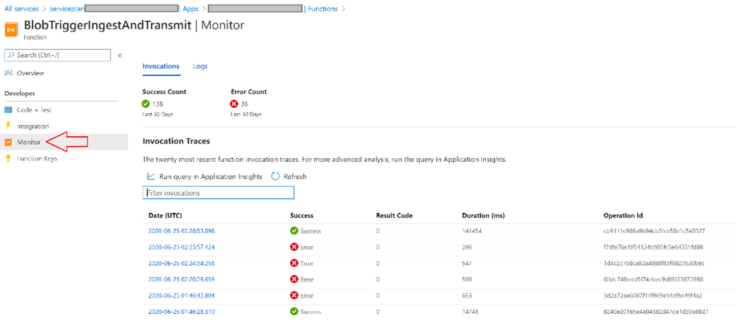
Task: Click the Integration lightning bolt icon
Action: [x=8, y=126]
